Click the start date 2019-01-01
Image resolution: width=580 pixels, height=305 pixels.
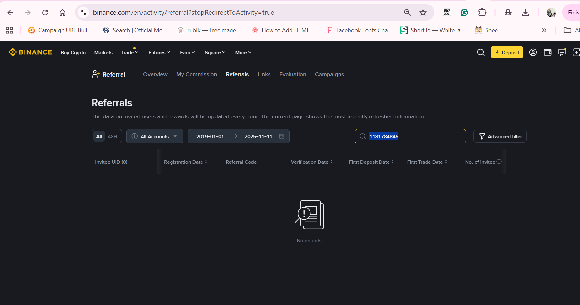(210, 136)
